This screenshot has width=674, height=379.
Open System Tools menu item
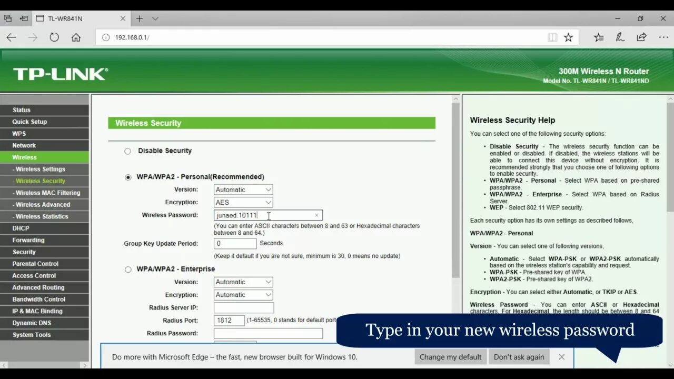(44, 335)
